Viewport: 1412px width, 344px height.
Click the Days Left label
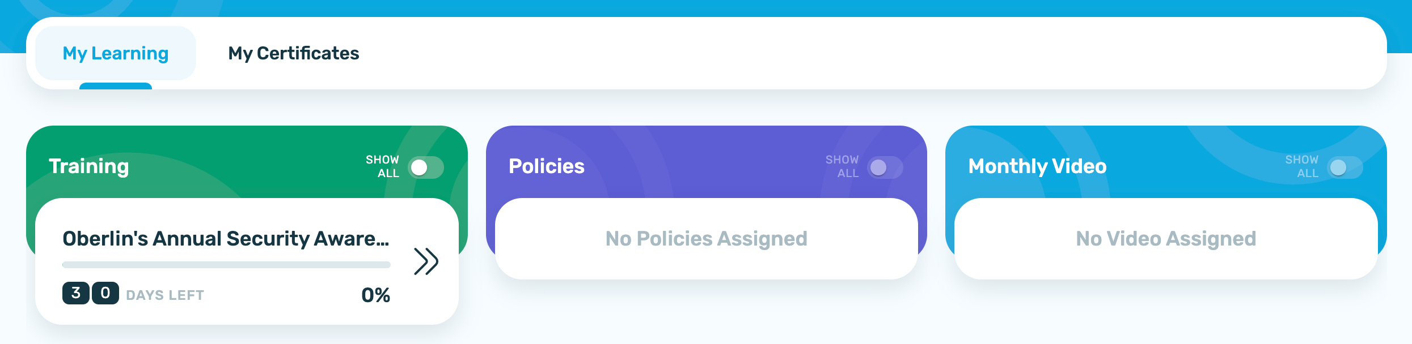165,295
